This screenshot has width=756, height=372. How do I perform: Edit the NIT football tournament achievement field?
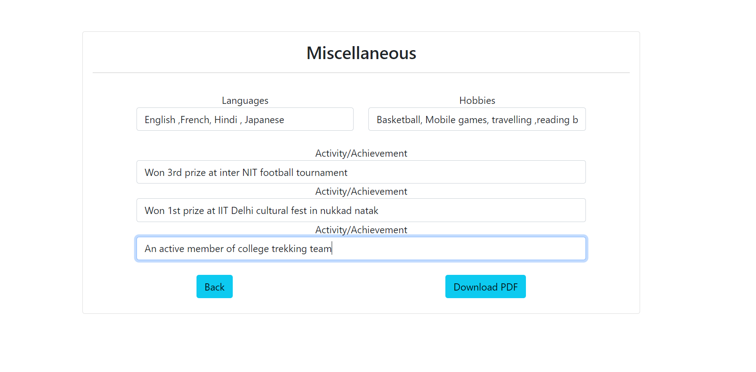(361, 172)
